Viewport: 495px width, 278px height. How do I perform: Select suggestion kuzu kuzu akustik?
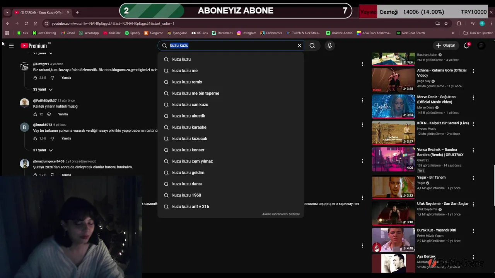tap(230, 116)
